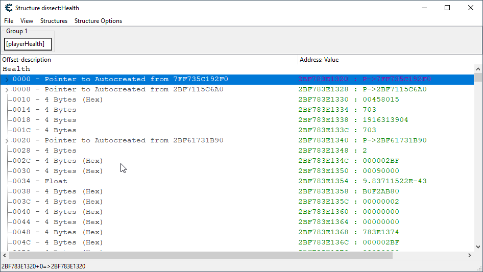483x272 pixels.
Task: Maximize the Structure dissect window
Action: (447, 8)
